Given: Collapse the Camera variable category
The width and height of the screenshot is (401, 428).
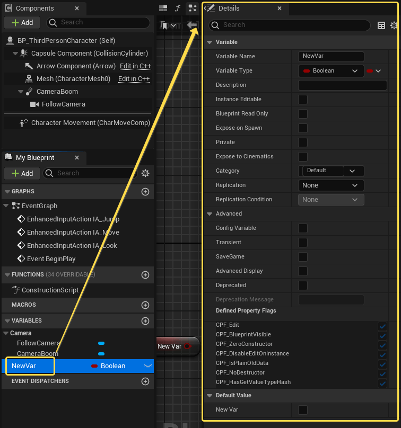Looking at the screenshot, I should tap(6, 333).
